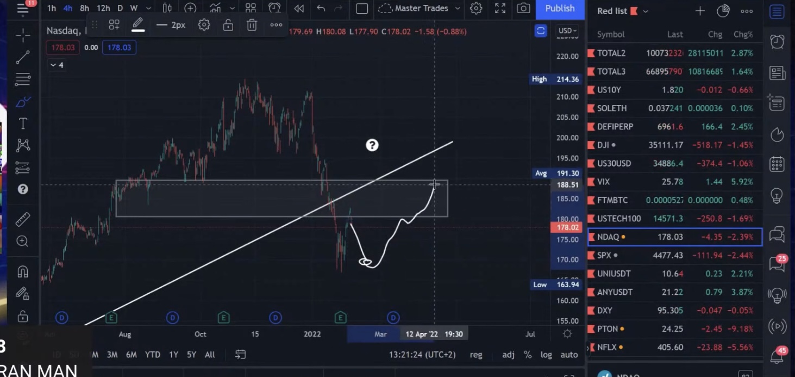The height and width of the screenshot is (377, 795).
Task: Click the compare or add symbol button
Action: tap(190, 8)
